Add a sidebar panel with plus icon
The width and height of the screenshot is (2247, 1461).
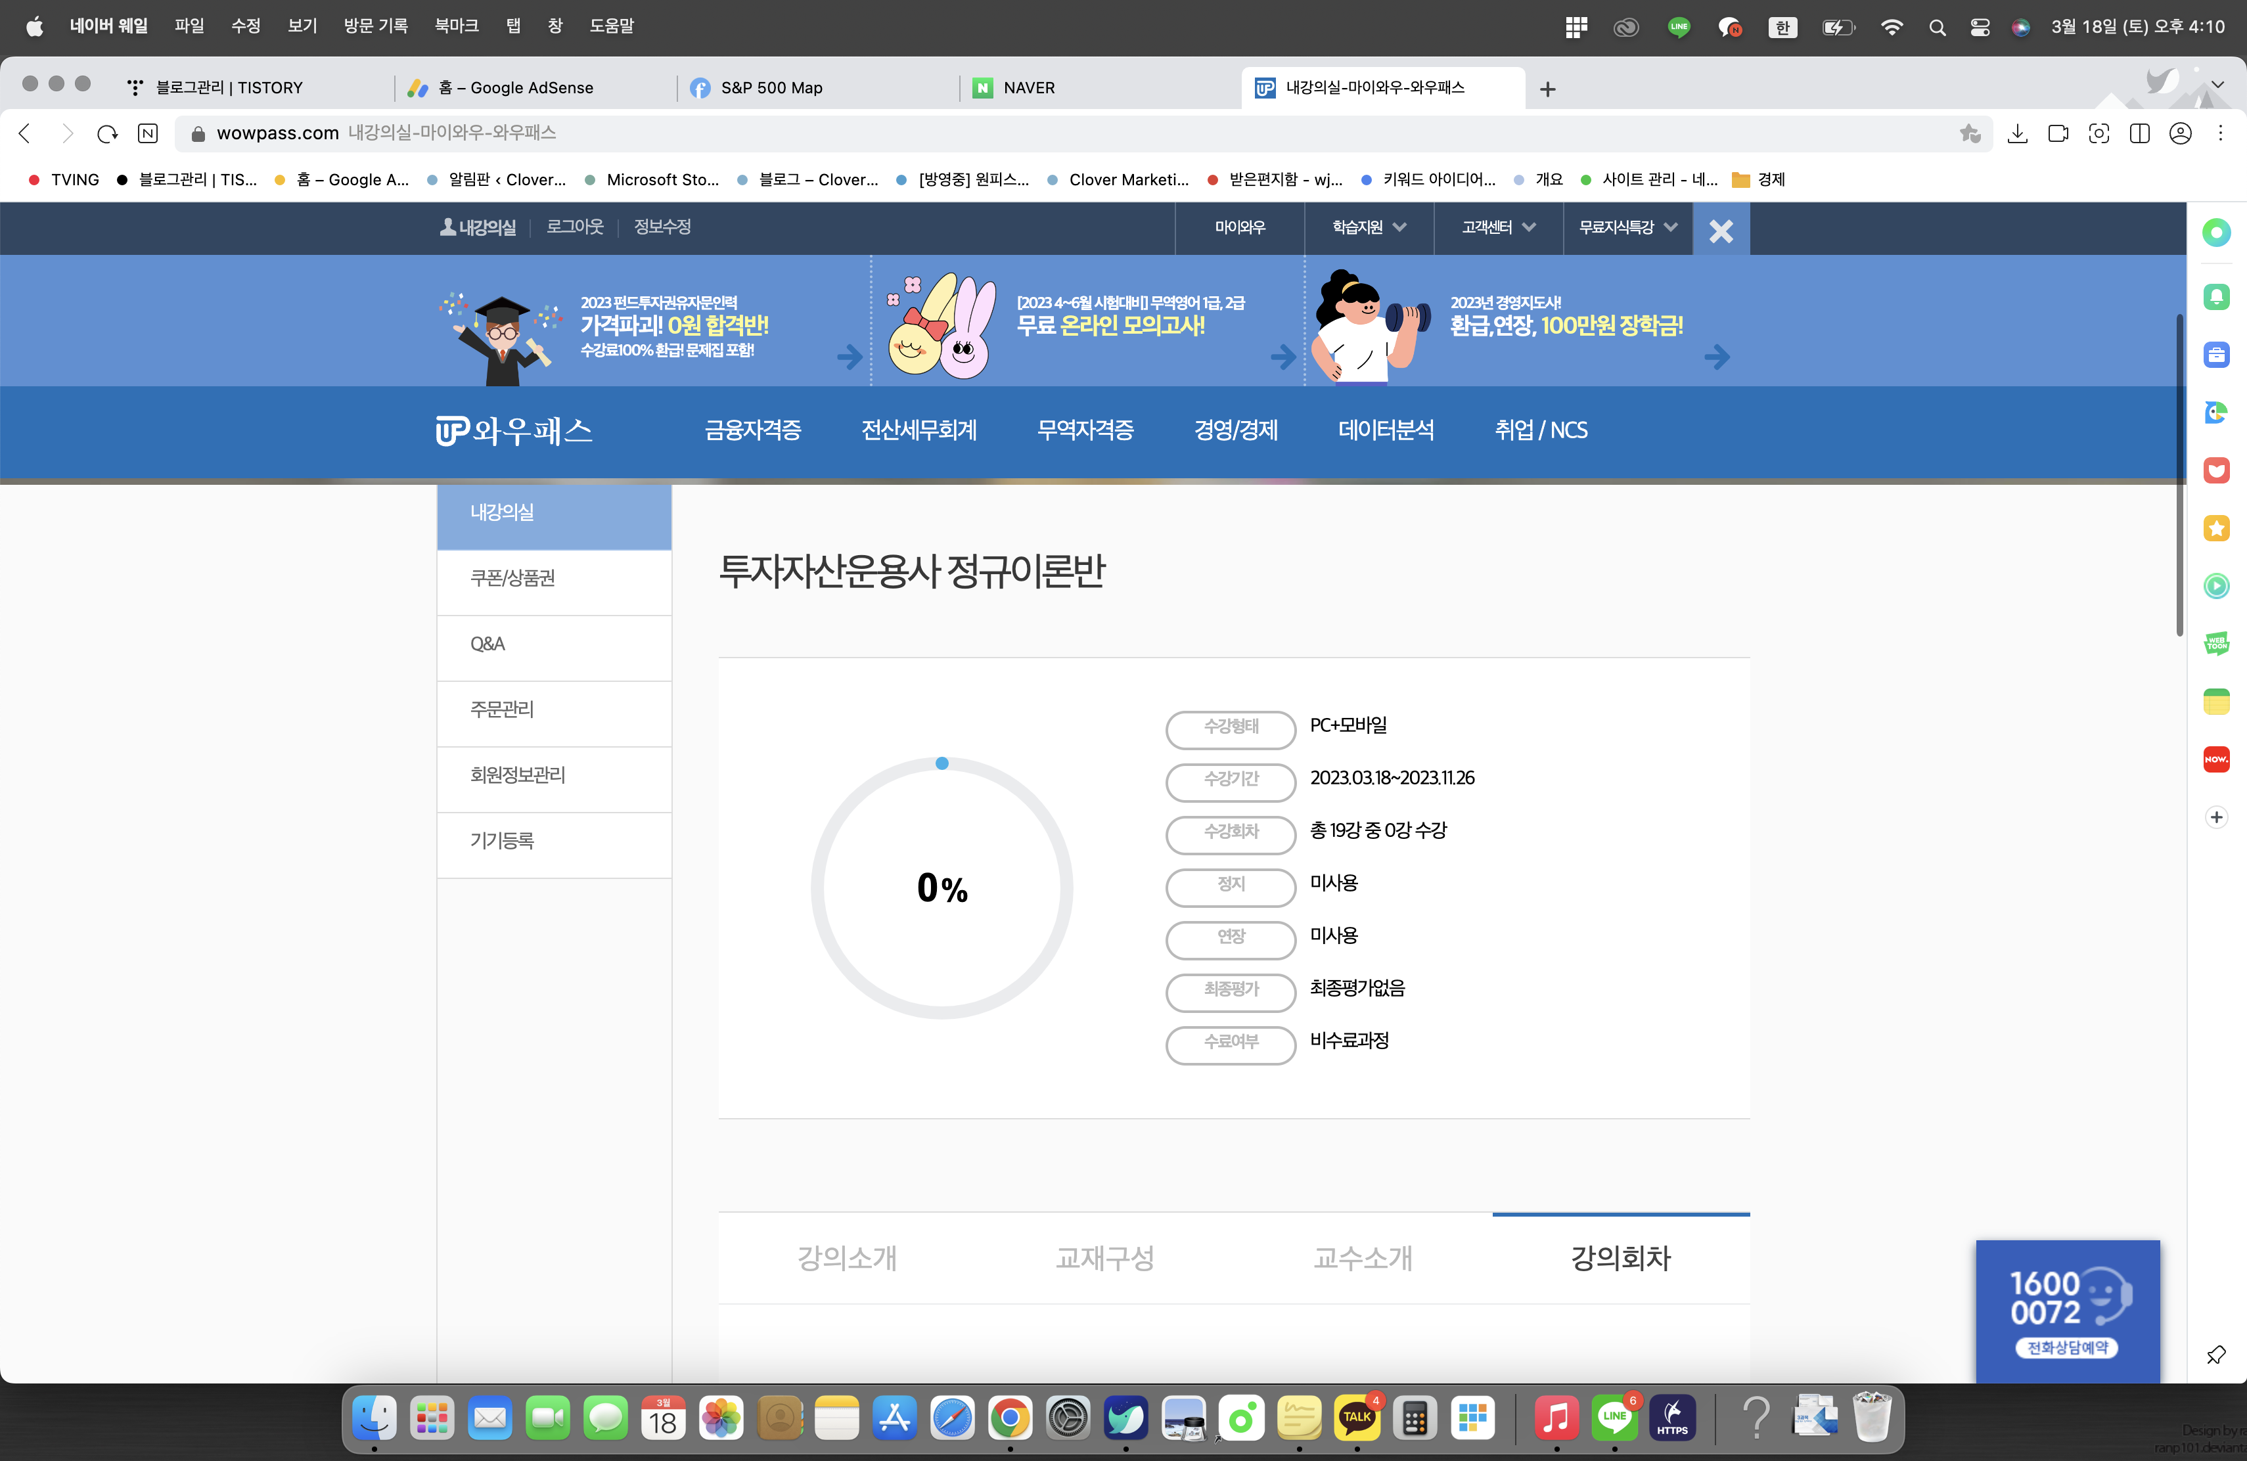coord(2216,817)
